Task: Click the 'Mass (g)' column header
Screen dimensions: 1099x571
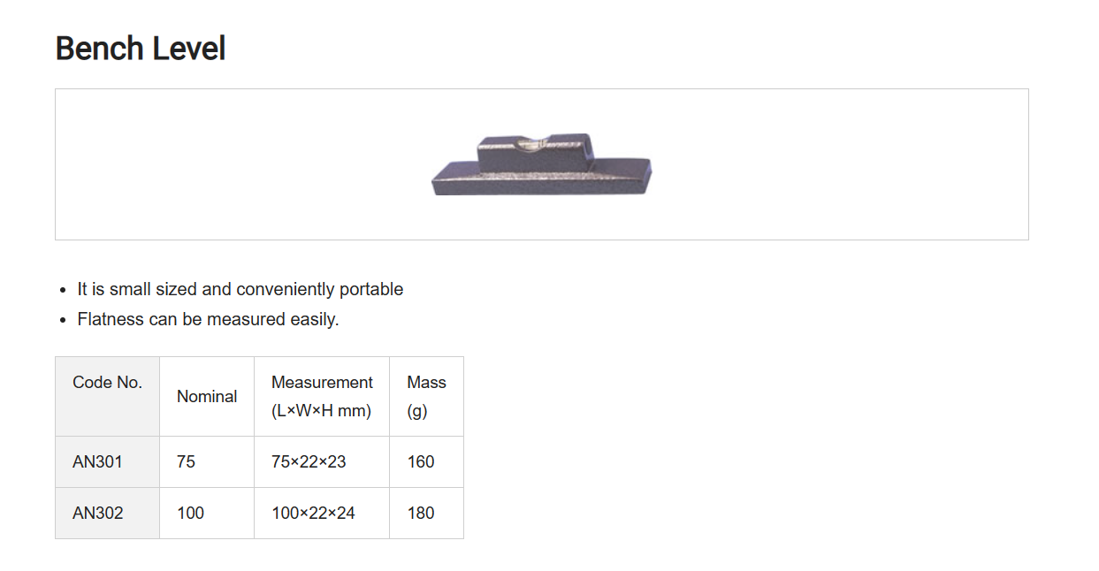Action: coord(426,396)
